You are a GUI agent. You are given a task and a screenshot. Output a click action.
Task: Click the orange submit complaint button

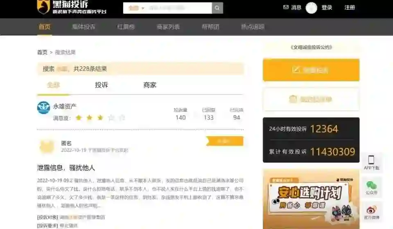(311, 70)
